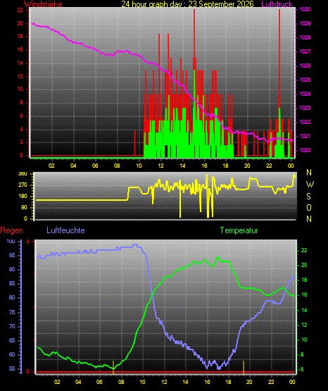Click the Regen label

(x=11, y=230)
